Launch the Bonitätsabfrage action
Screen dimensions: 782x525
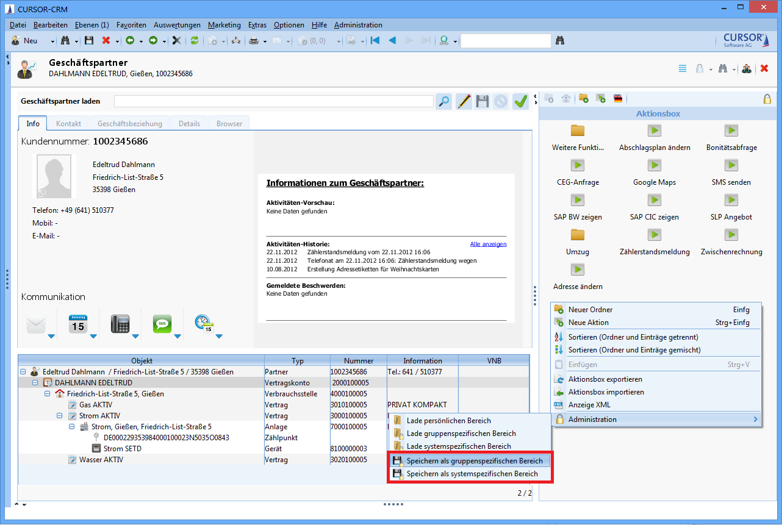(731, 130)
